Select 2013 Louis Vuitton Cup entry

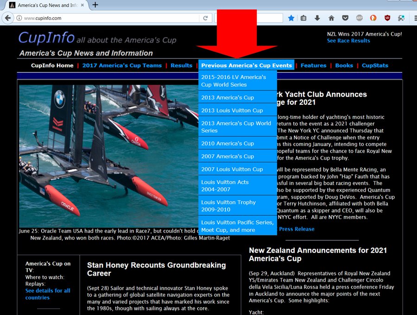[x=238, y=110]
